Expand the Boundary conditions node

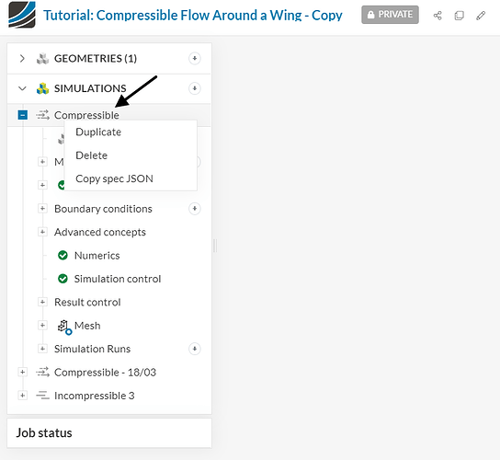coord(42,209)
